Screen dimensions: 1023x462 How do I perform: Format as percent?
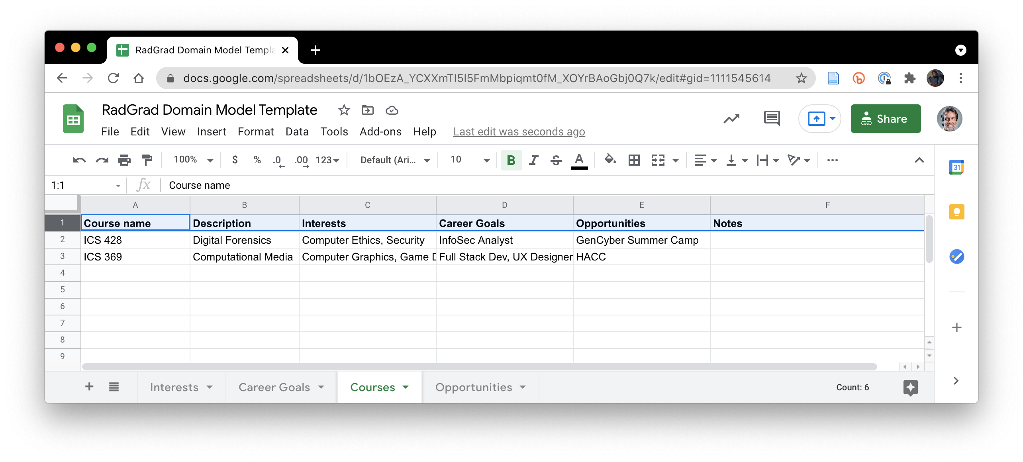click(257, 160)
